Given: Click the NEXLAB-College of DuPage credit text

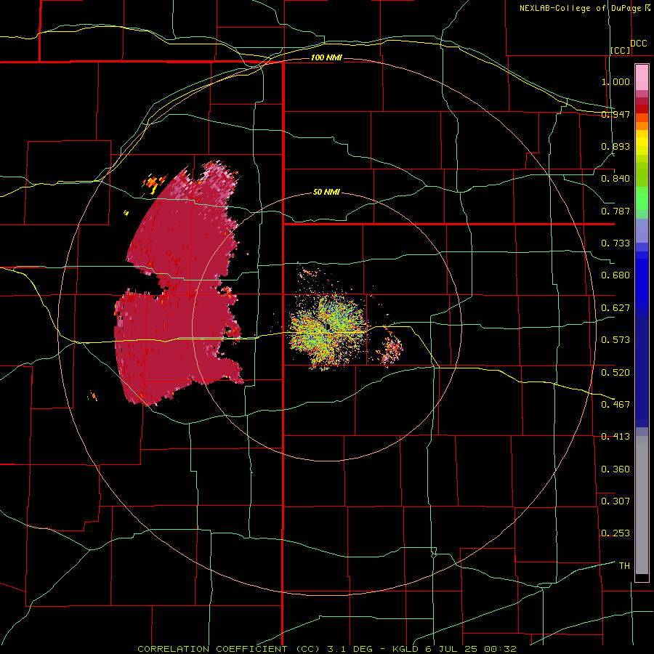Looking at the screenshot, I should pos(584,8).
